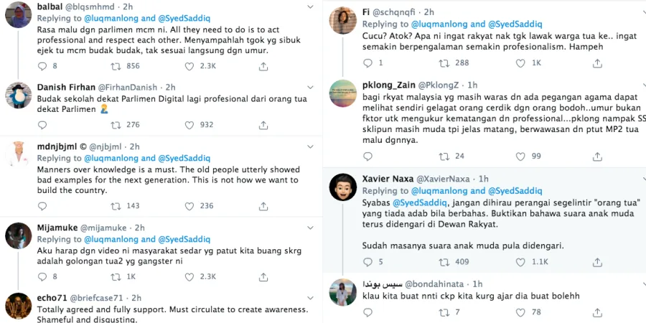Share Mijamuke's tweet
The width and height of the screenshot is (646, 323).
point(263,276)
